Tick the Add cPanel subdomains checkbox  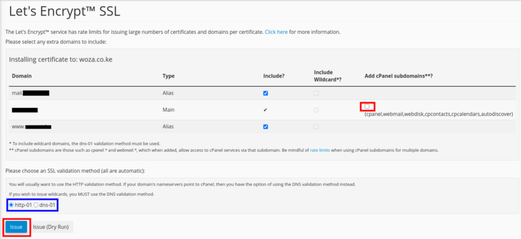point(367,107)
